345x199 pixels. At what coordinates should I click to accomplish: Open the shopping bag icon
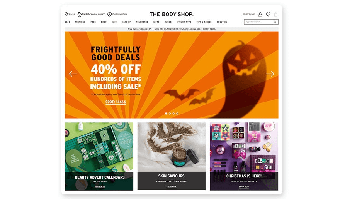pos(276,15)
